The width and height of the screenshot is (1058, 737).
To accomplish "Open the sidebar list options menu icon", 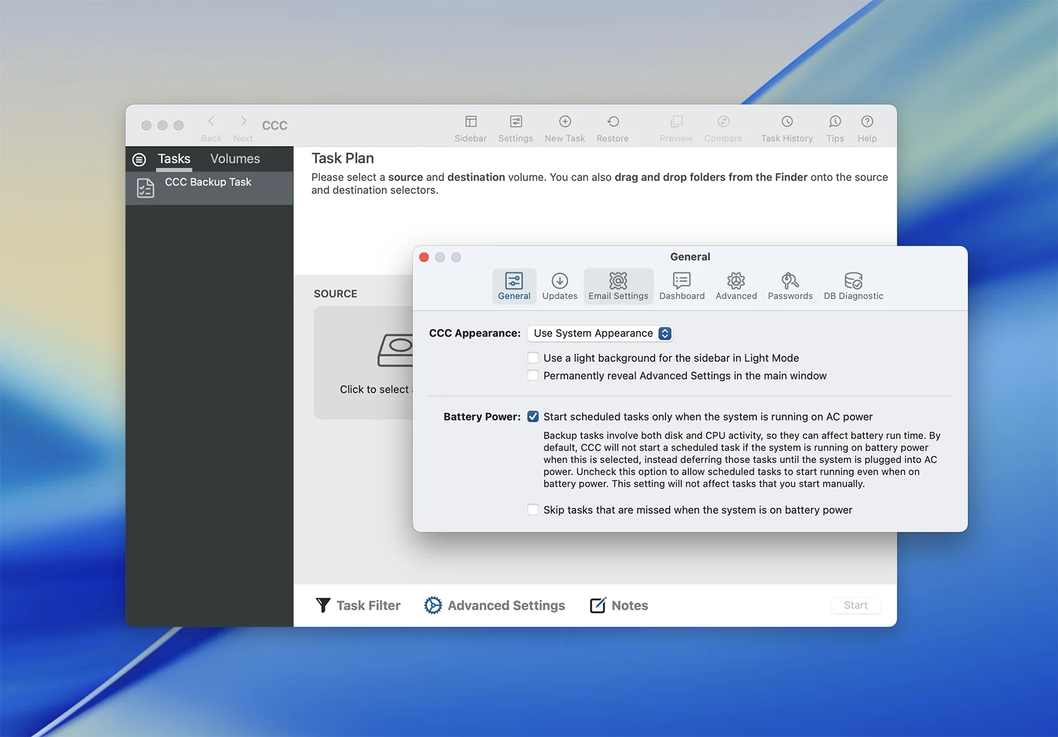I will point(139,160).
